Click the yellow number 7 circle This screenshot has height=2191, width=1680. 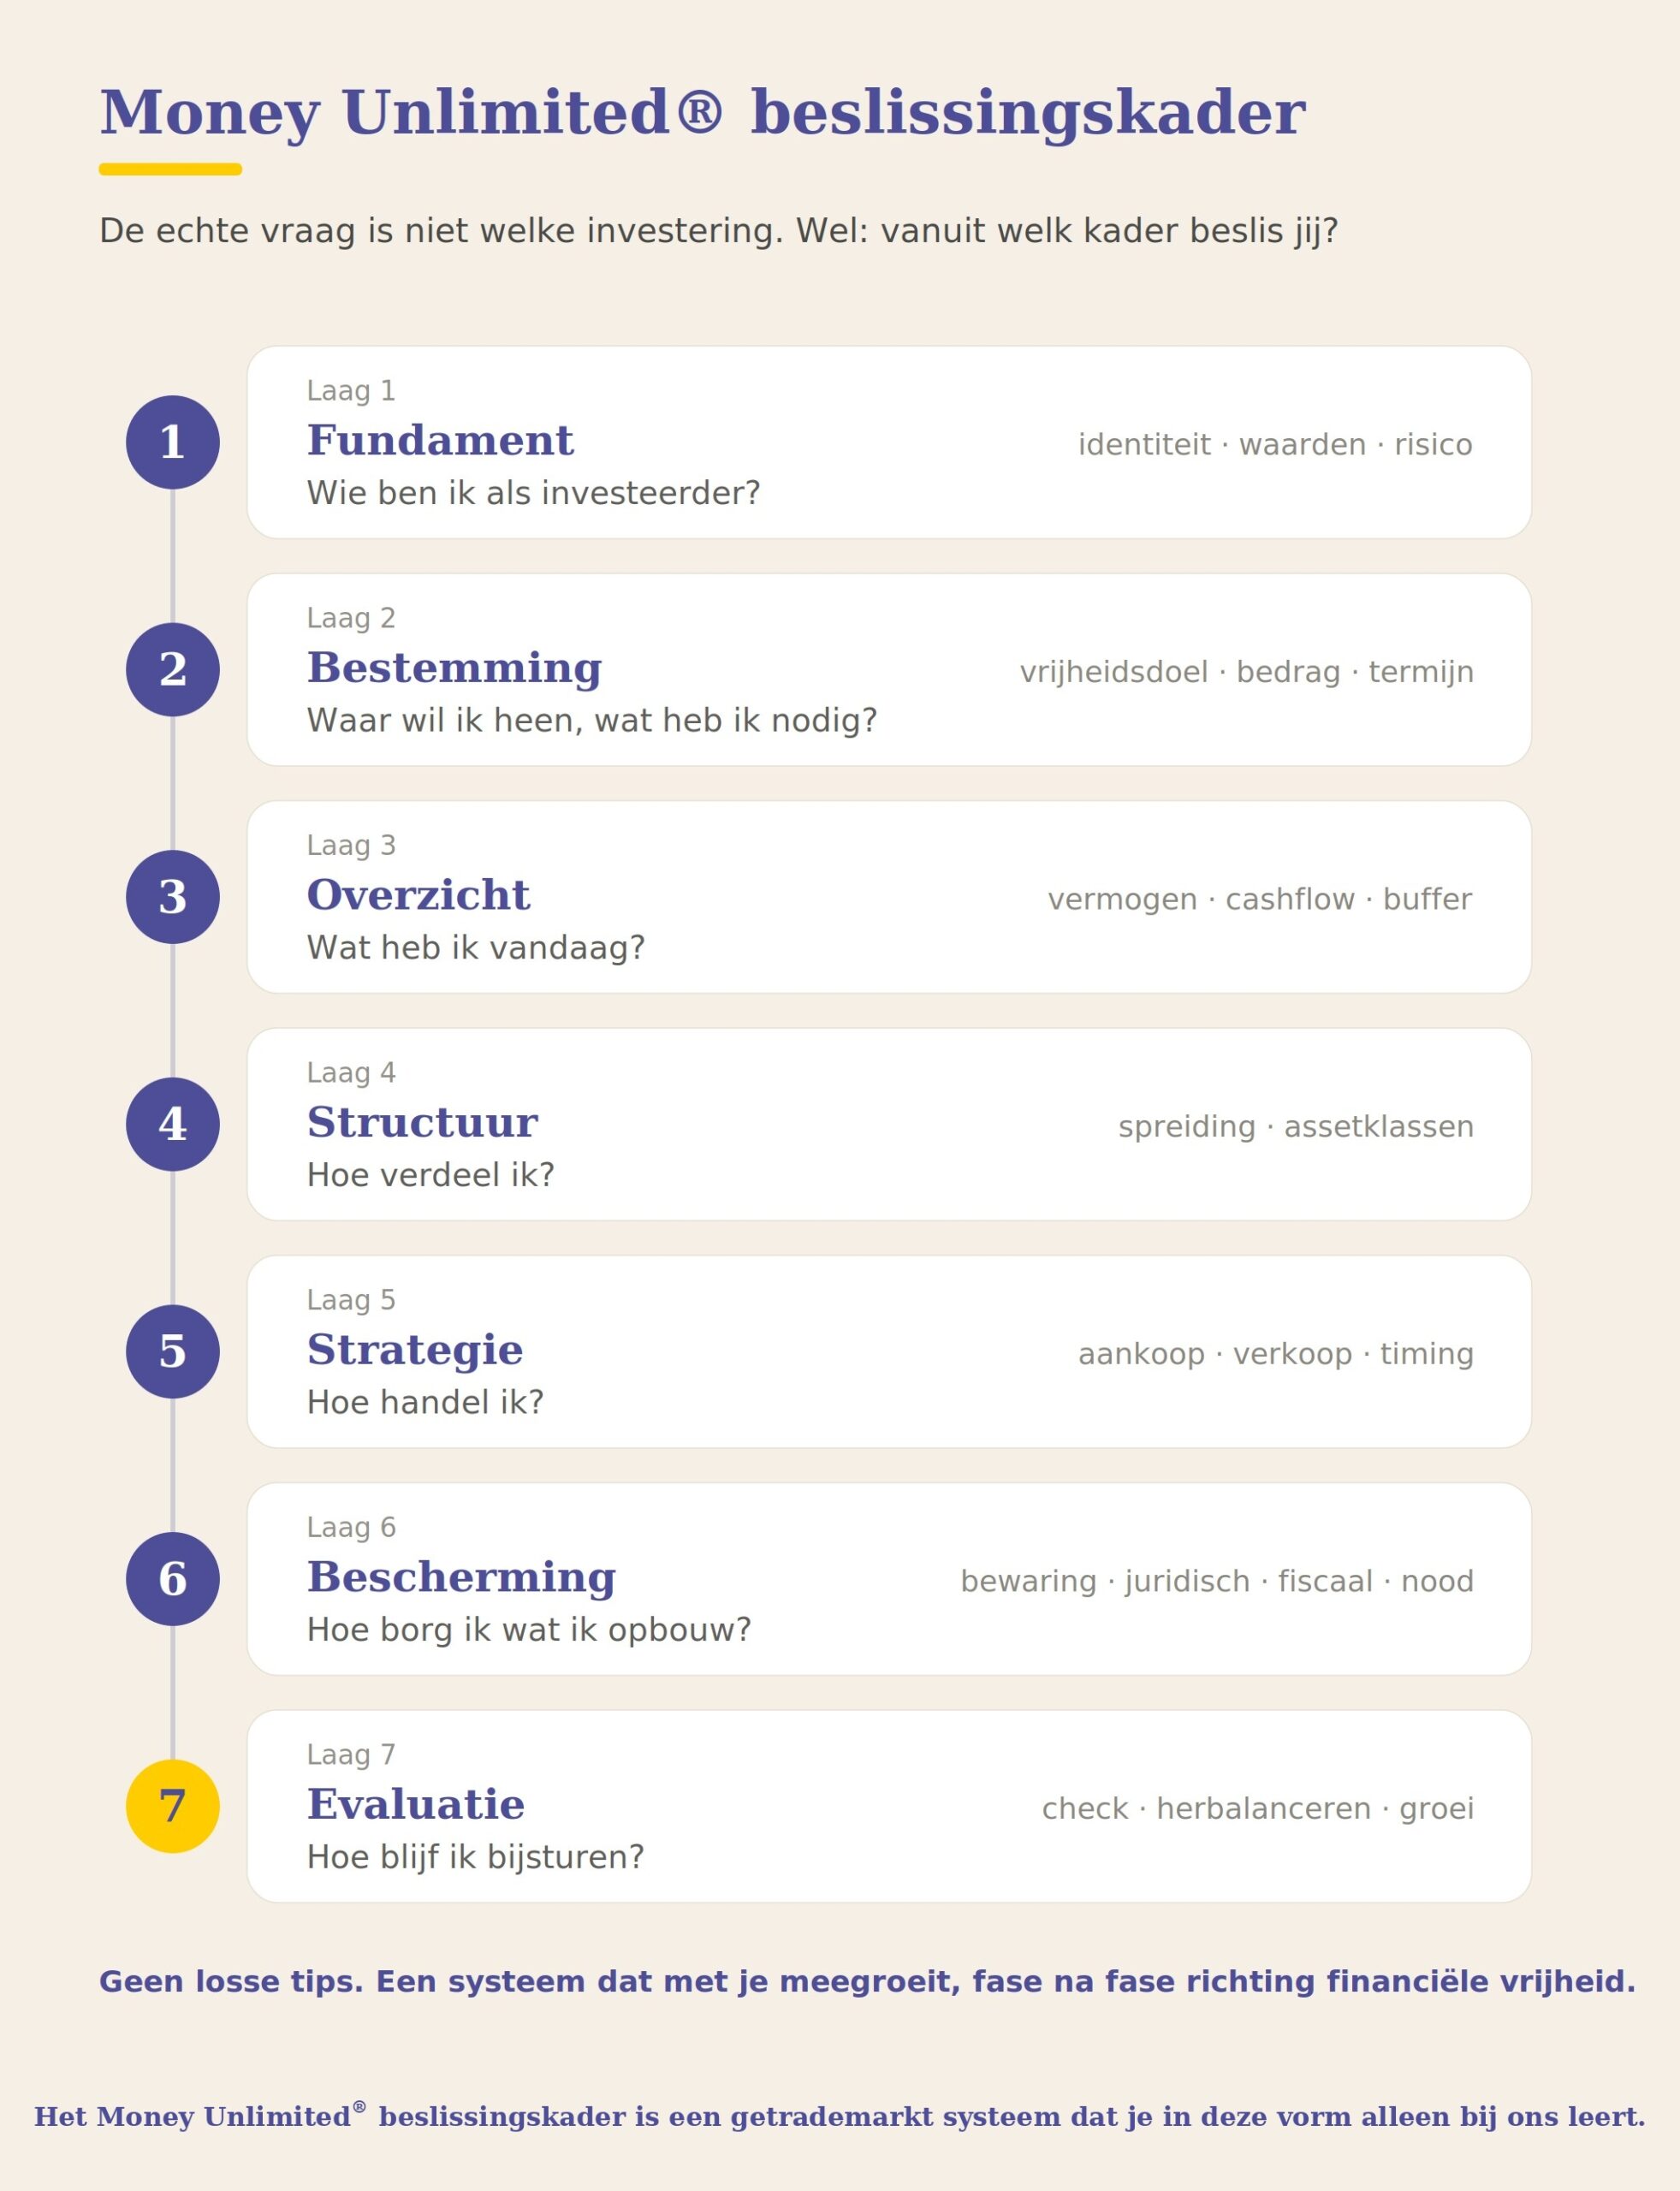[173, 1806]
